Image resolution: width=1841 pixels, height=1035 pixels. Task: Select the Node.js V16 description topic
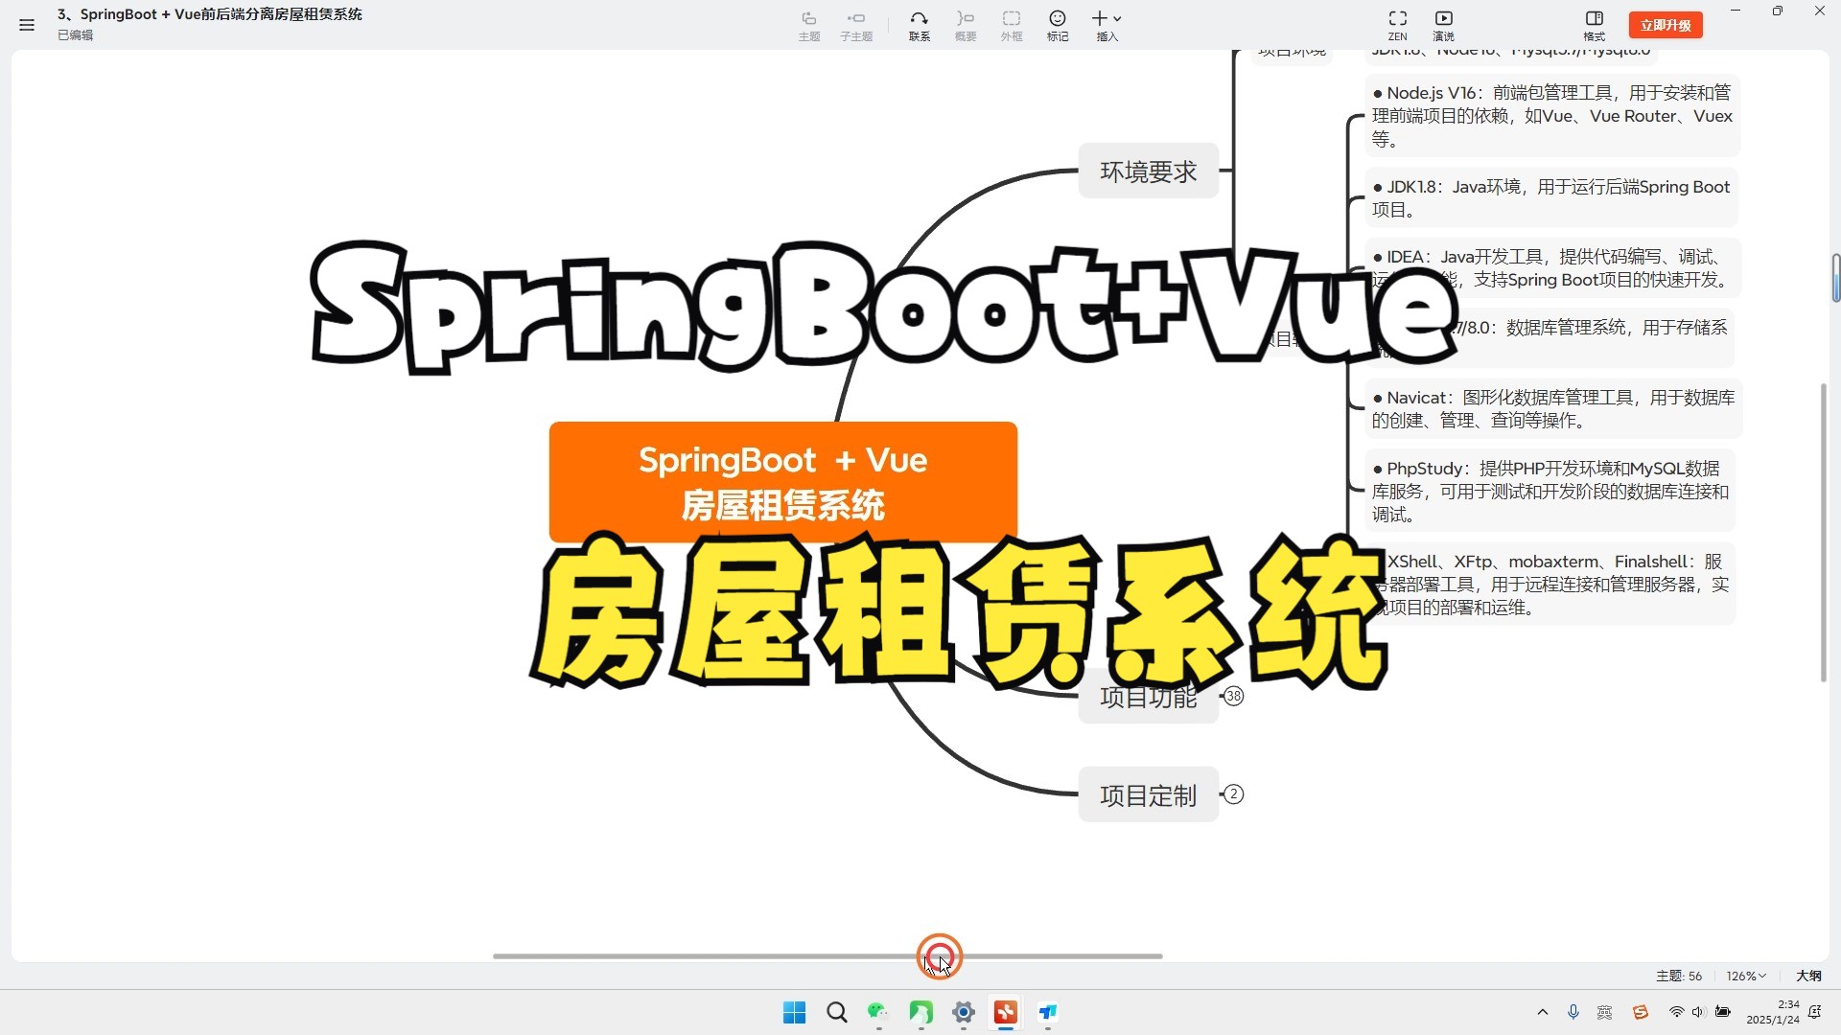click(1552, 116)
